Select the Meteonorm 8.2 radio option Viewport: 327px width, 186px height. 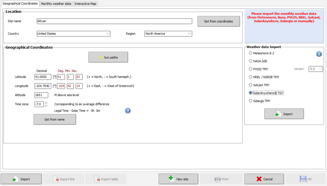pos(251,53)
